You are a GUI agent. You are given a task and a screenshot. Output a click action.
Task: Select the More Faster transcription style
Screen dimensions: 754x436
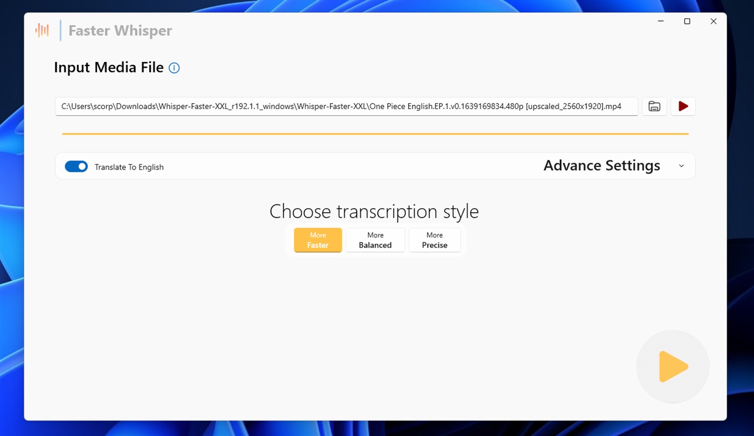318,240
